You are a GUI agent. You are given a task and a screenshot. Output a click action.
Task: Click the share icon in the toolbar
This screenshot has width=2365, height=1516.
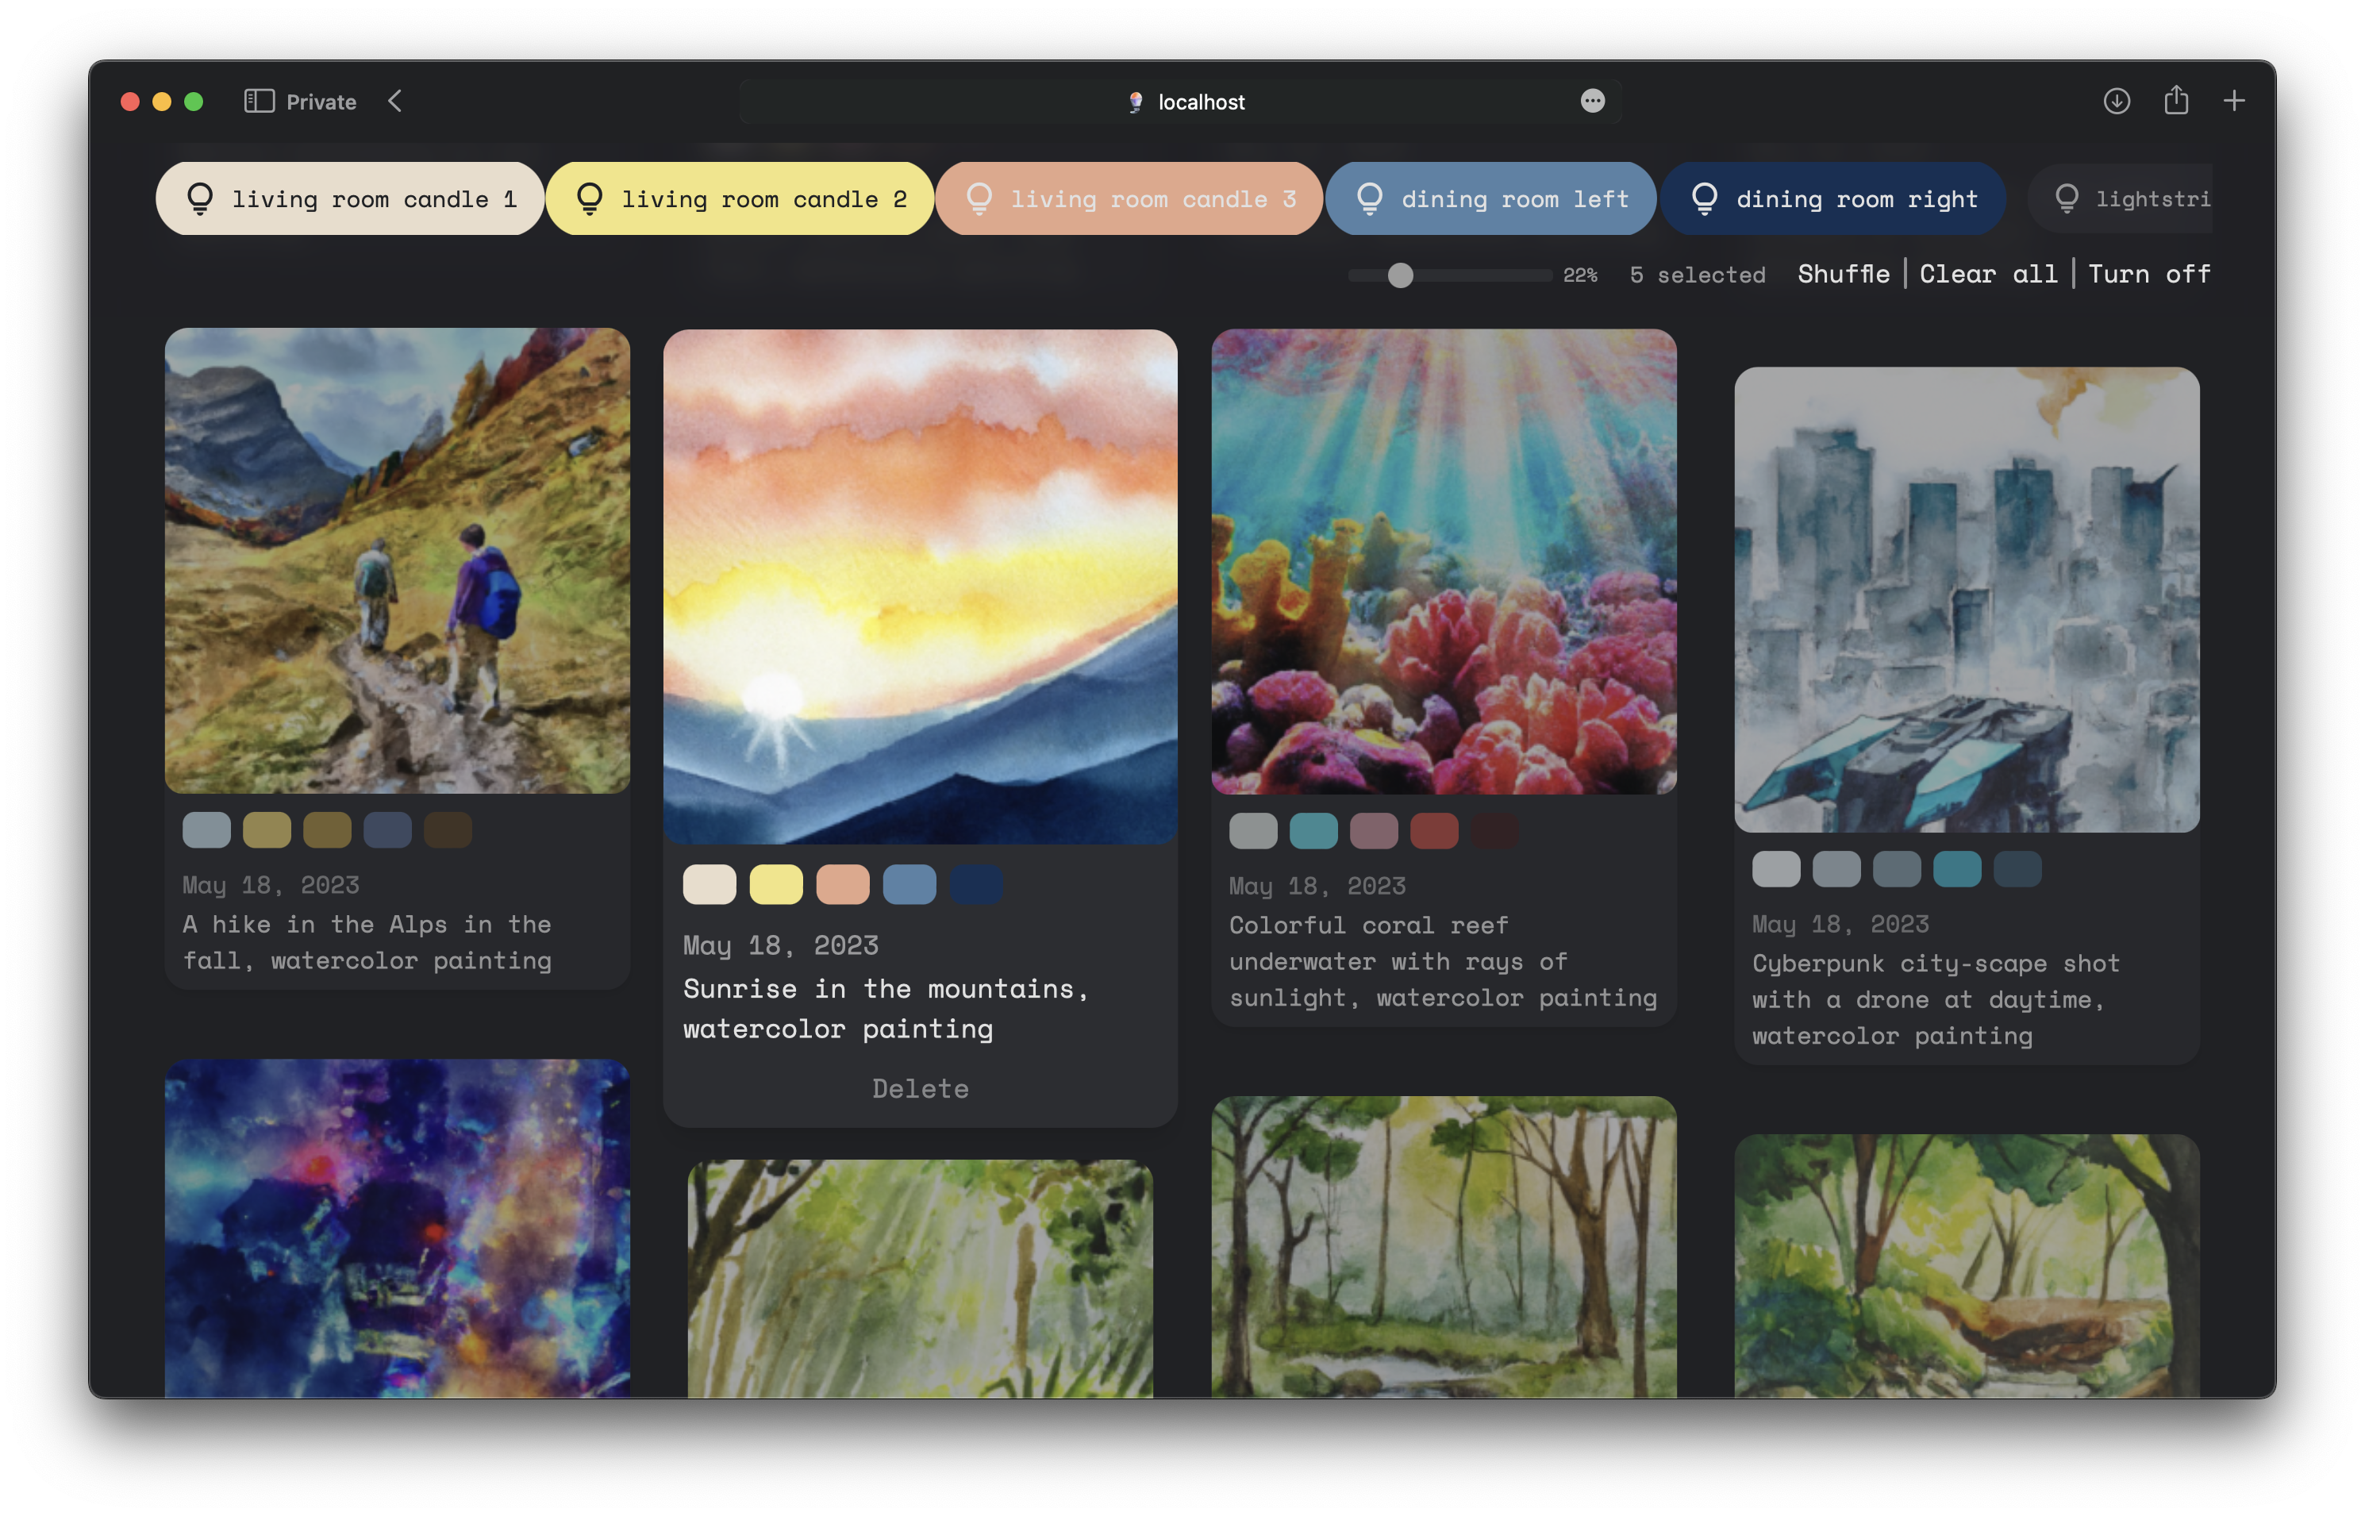click(2176, 101)
